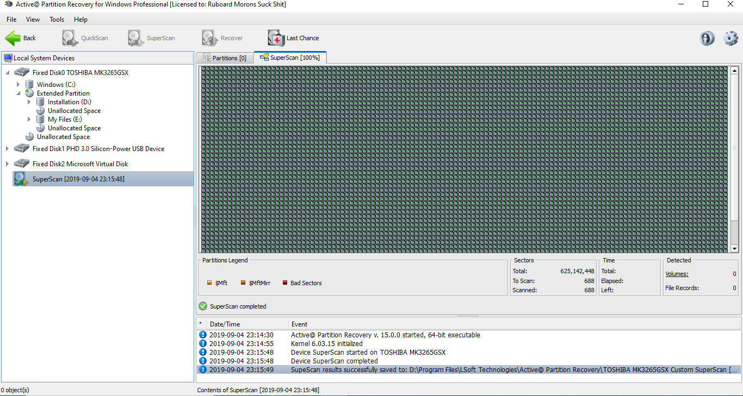The image size is (743, 396).
Task: Click the sector map scrollbar down arrow
Action: click(734, 248)
